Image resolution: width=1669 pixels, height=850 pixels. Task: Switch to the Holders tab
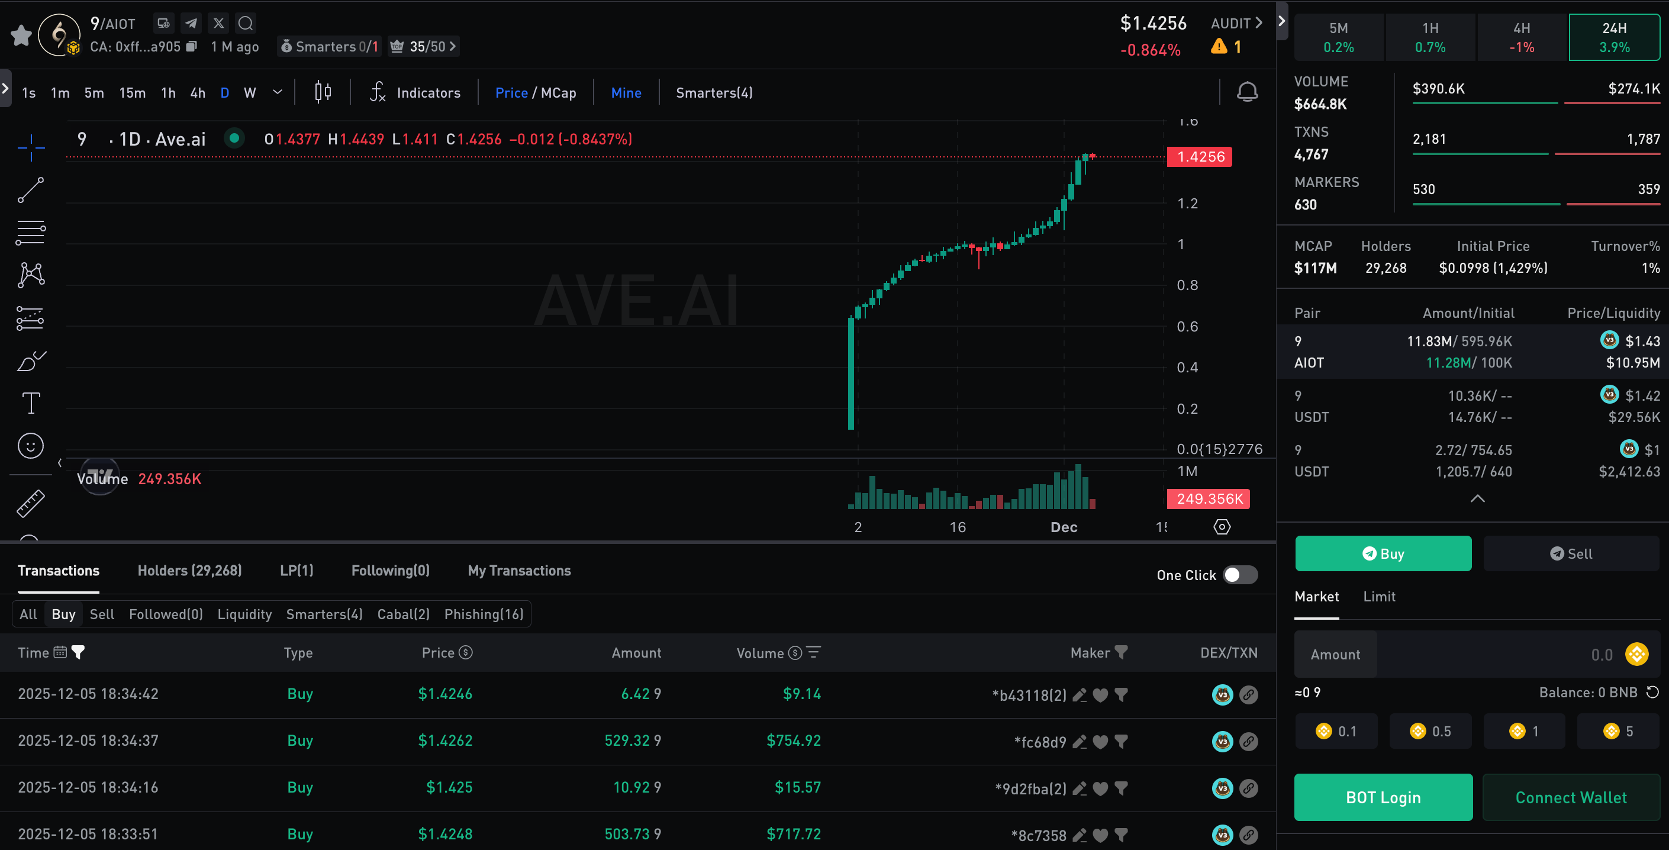click(x=189, y=570)
